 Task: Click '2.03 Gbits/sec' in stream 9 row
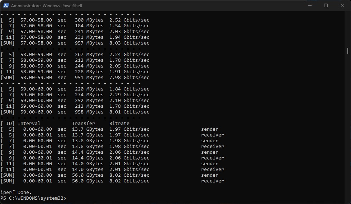click(129, 32)
